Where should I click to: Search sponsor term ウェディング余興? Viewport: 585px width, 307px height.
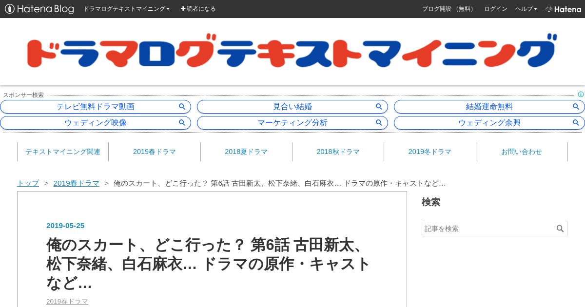point(489,123)
